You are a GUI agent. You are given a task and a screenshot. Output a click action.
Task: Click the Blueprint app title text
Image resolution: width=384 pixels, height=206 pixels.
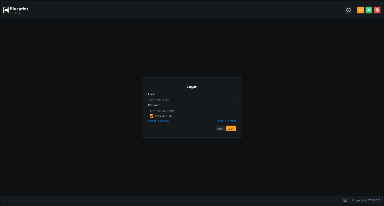click(x=19, y=9)
